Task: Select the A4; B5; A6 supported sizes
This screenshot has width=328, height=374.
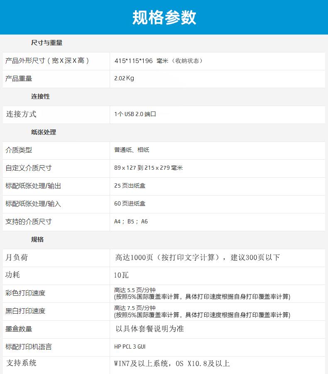Action: click(131, 221)
